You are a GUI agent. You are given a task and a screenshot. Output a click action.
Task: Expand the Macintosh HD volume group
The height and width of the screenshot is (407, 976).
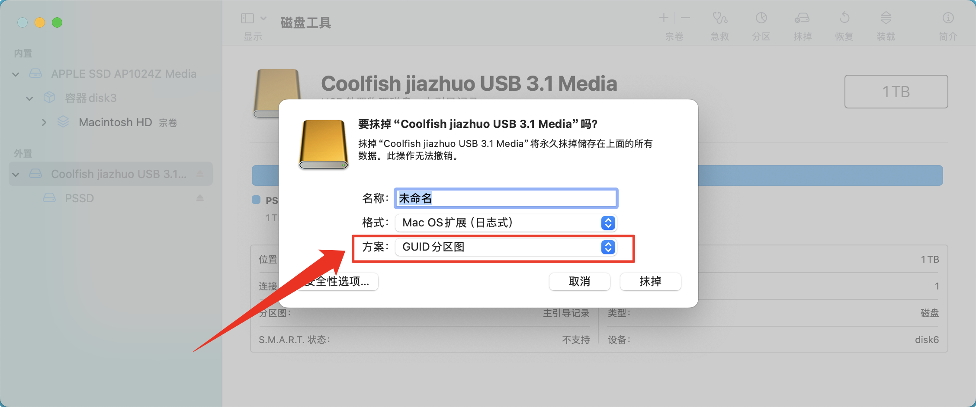(44, 123)
